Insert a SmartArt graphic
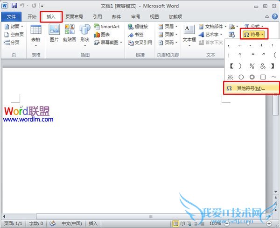The image size is (280, 228). (106, 27)
